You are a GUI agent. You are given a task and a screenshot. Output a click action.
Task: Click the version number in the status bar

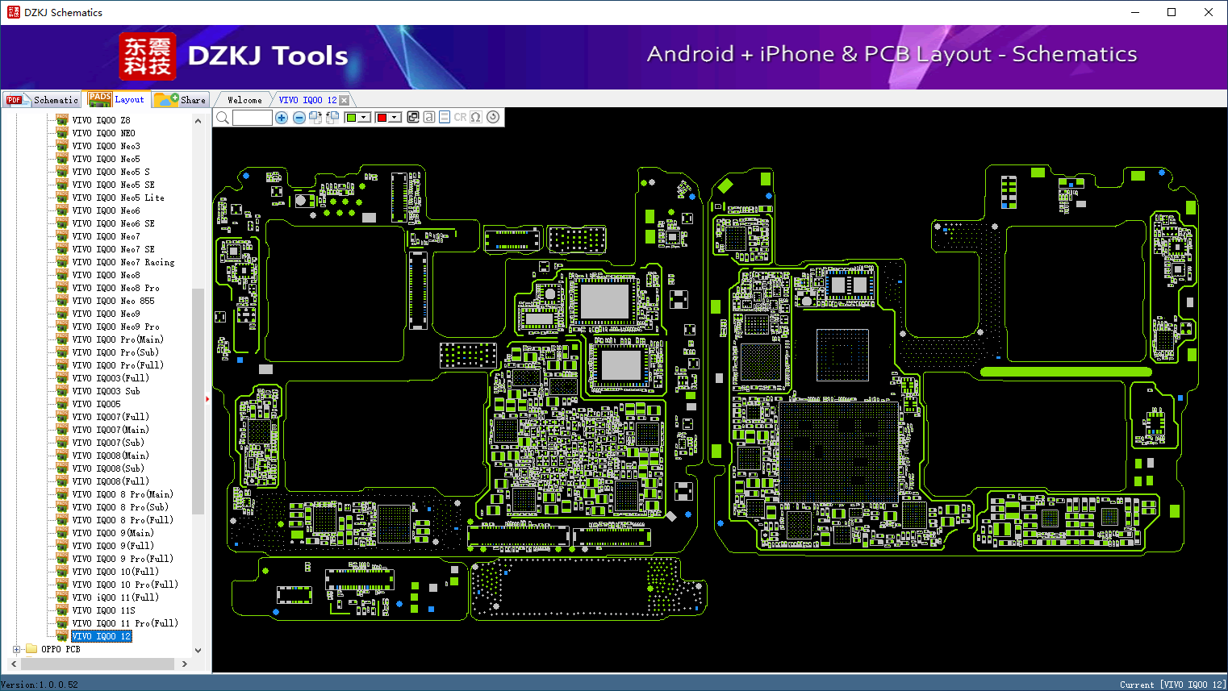pyautogui.click(x=40, y=685)
